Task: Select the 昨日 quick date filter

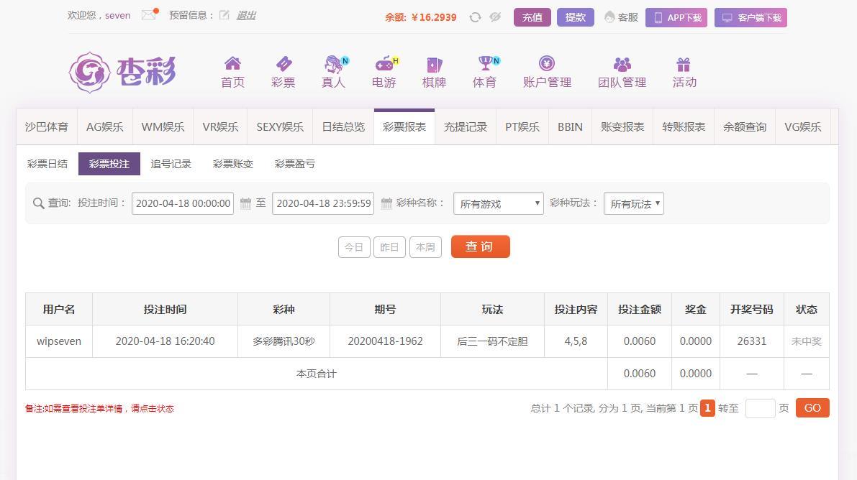Action: [389, 247]
